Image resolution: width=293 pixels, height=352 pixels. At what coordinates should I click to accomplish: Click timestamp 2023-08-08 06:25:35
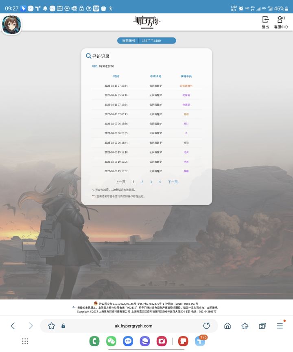click(x=116, y=133)
